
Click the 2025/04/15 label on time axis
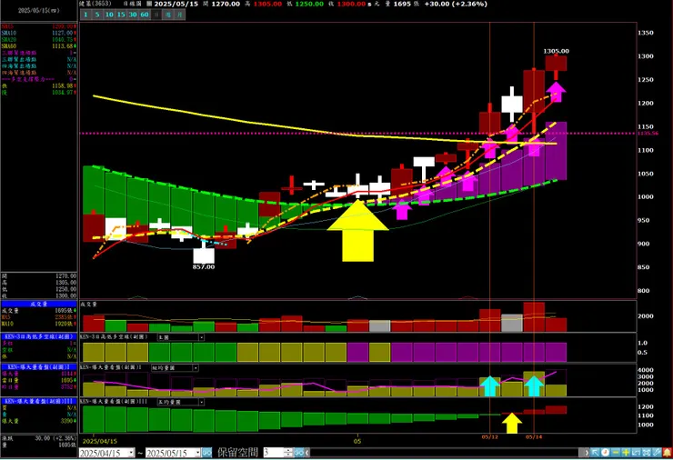point(99,441)
